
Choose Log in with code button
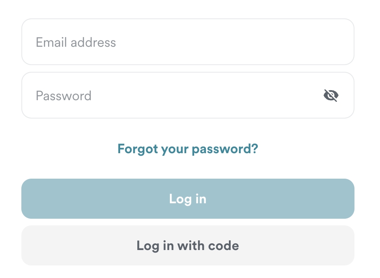[x=187, y=245]
